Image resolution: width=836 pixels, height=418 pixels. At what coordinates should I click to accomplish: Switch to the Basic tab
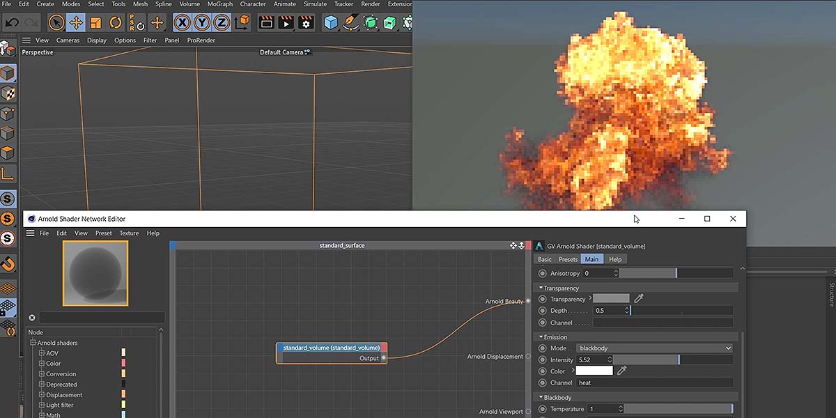[x=545, y=259]
